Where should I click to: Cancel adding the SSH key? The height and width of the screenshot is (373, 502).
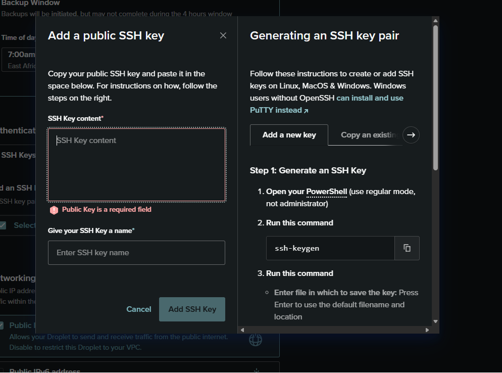tap(138, 309)
